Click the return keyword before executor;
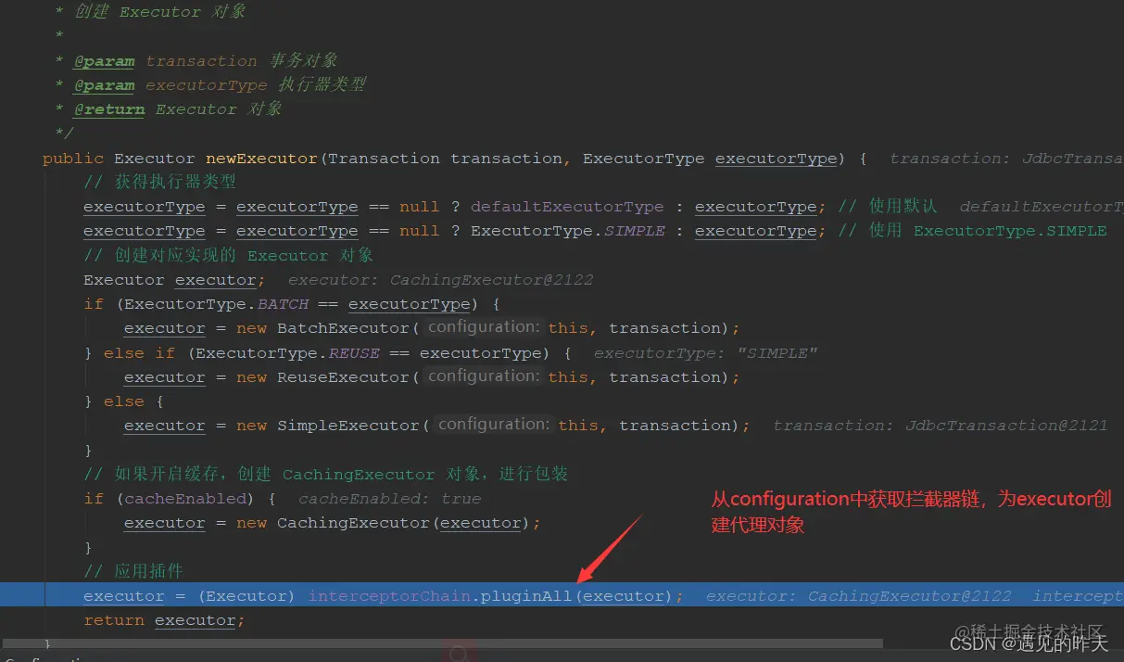This screenshot has width=1124, height=662. click(x=114, y=620)
